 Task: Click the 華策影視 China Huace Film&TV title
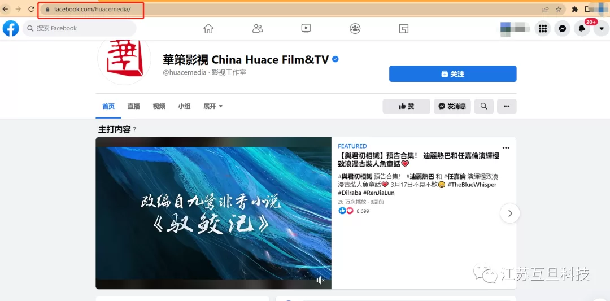[x=246, y=59]
